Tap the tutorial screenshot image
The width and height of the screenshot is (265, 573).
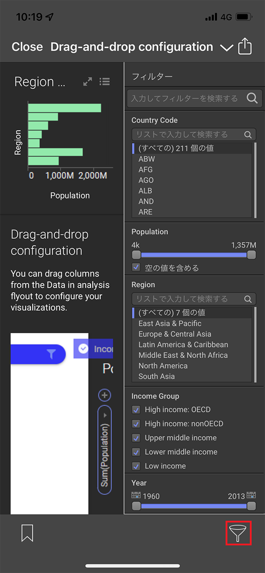62,424
